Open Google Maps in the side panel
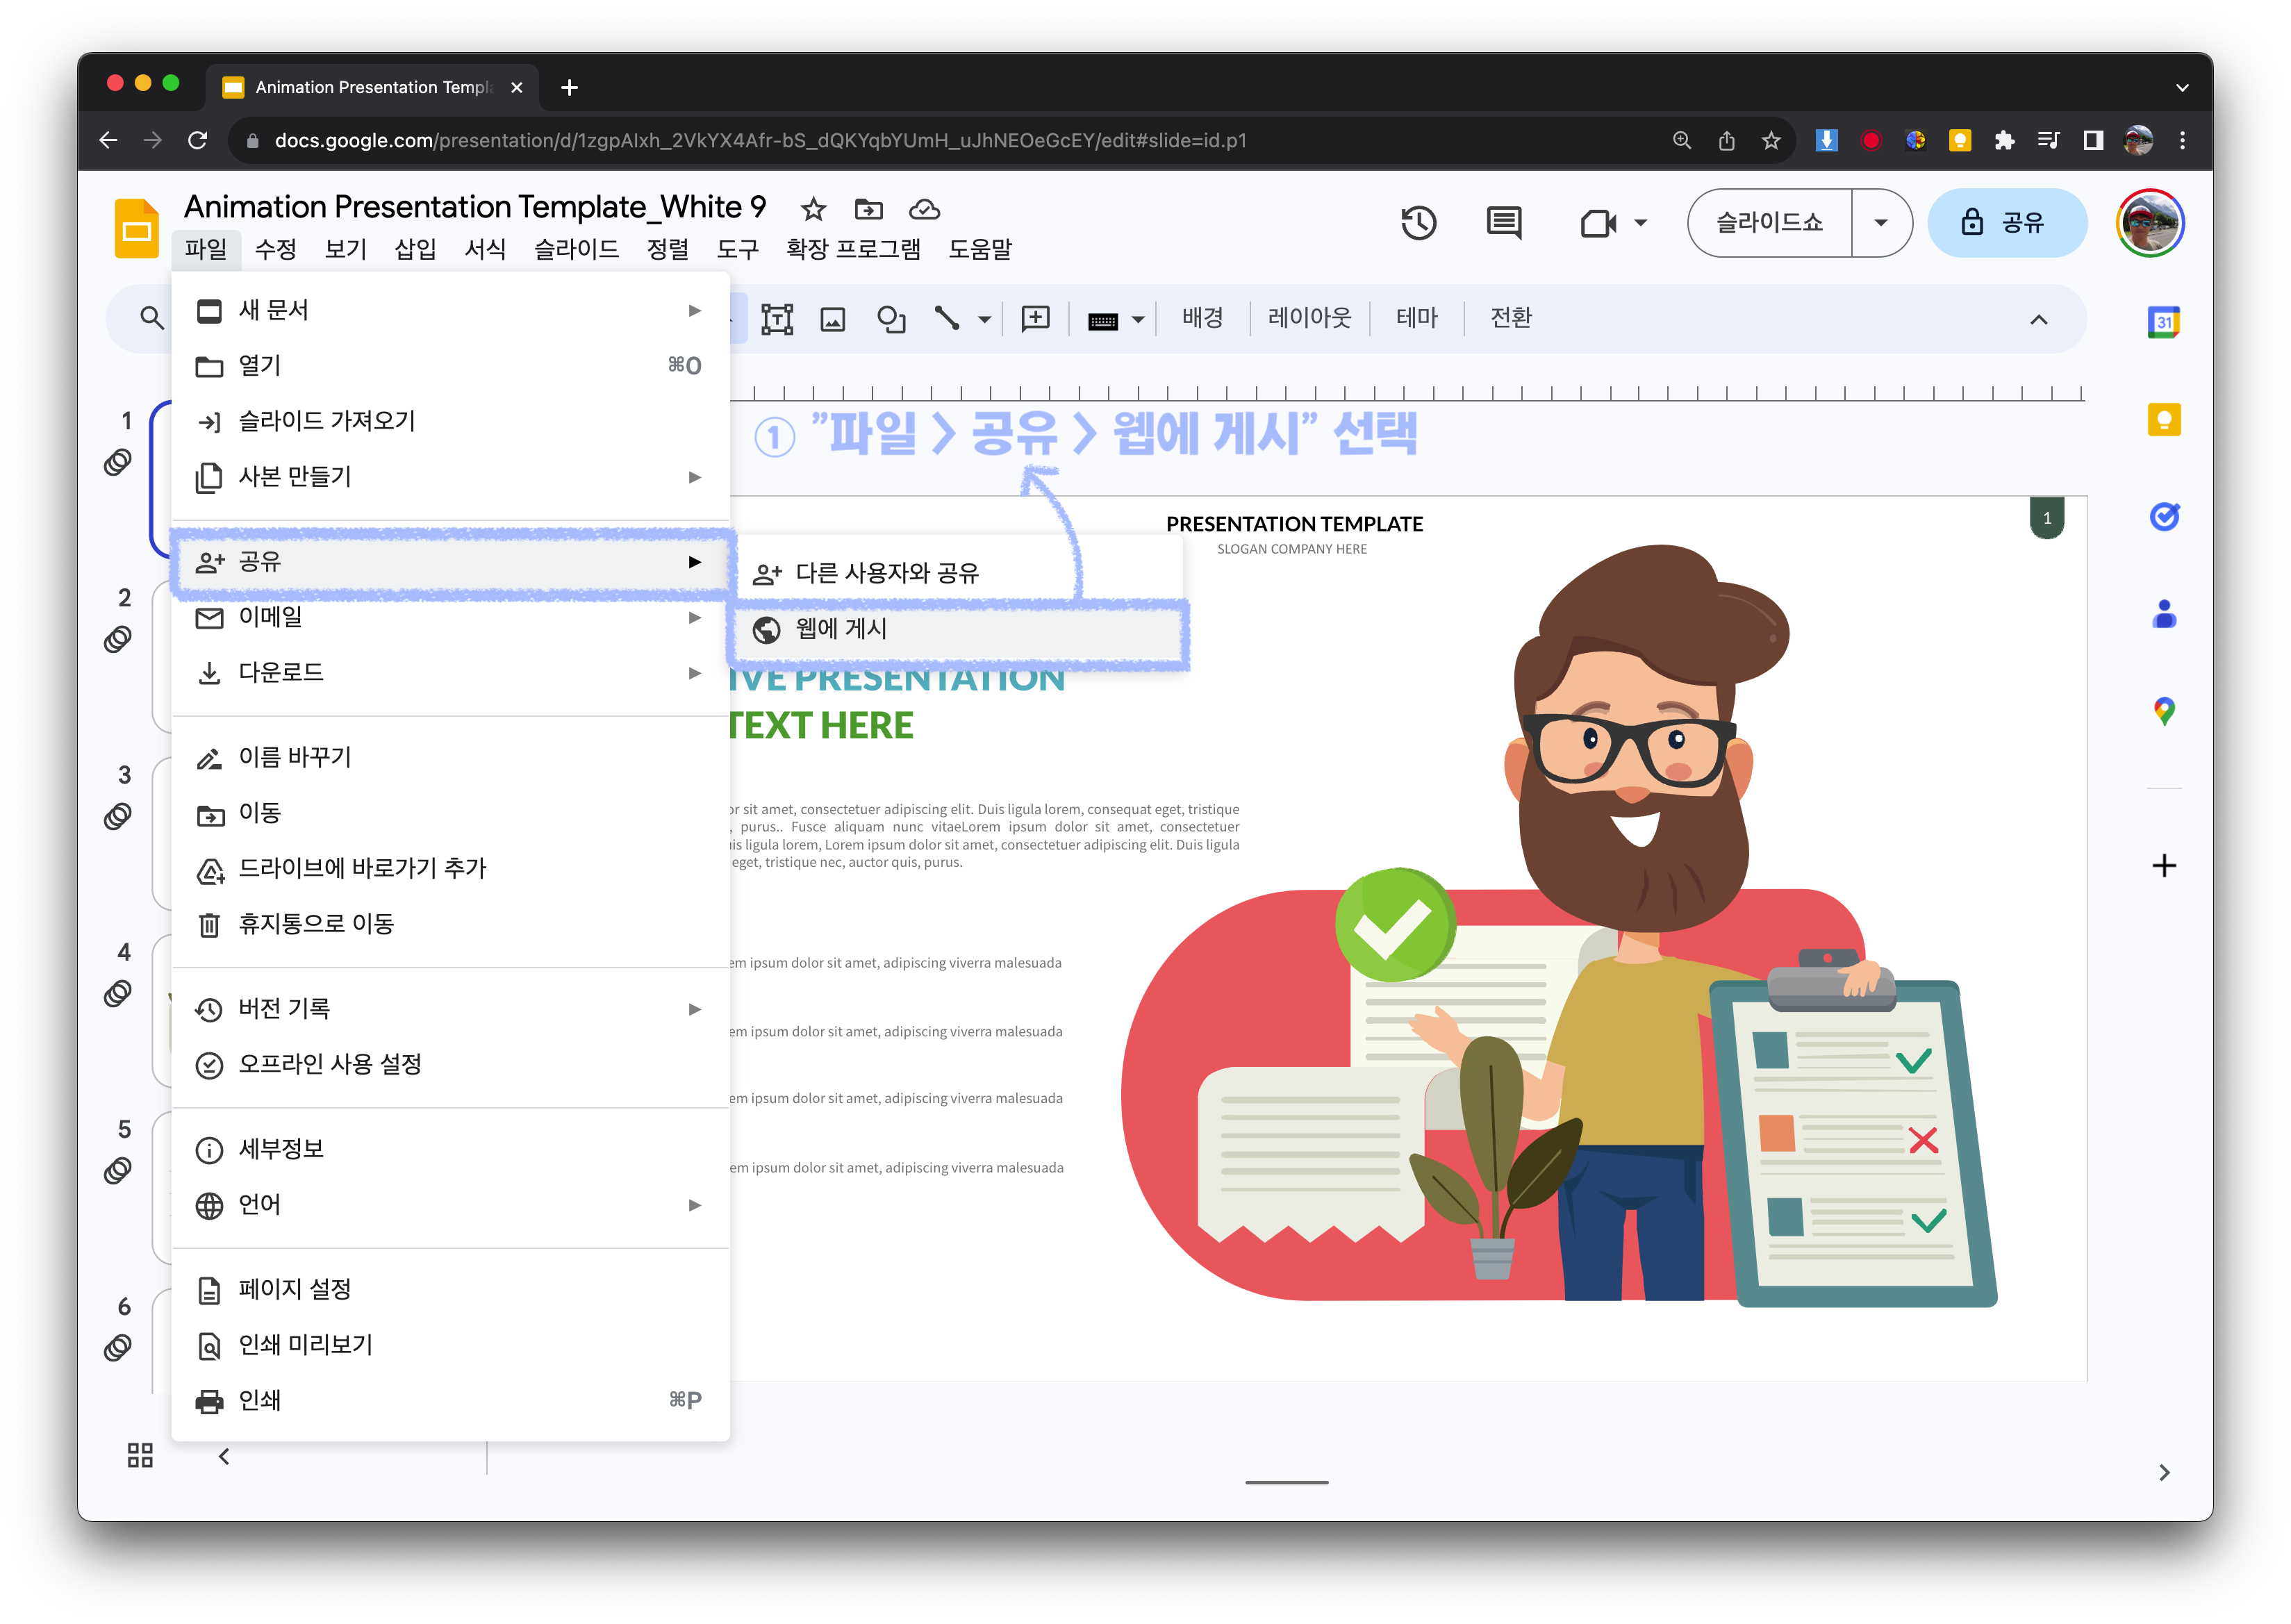Screen dimensions: 2291x1624 pyautogui.click(x=2163, y=711)
